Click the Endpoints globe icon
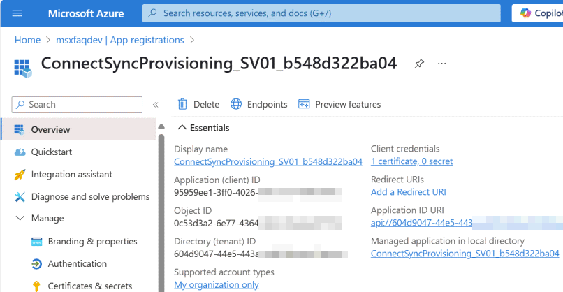This screenshot has height=292, width=563. click(236, 104)
